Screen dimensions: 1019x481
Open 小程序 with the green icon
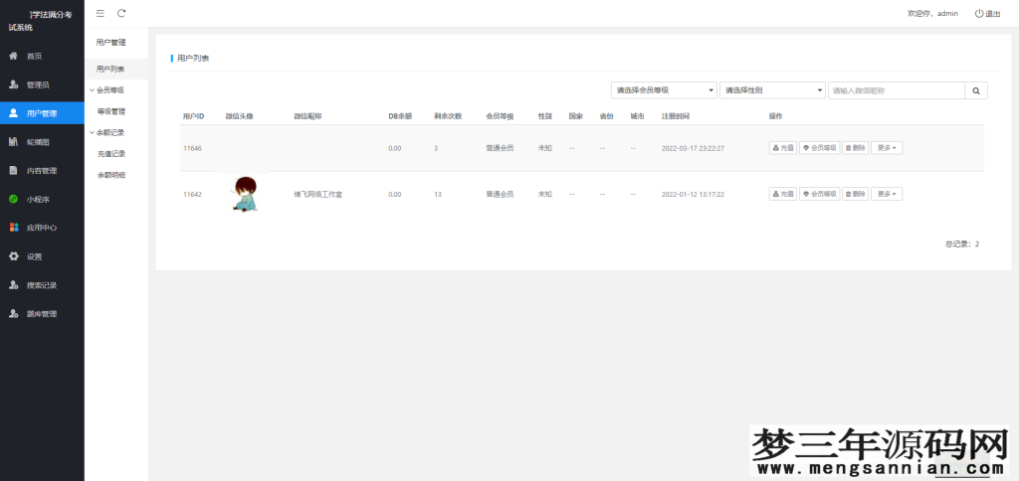13,199
